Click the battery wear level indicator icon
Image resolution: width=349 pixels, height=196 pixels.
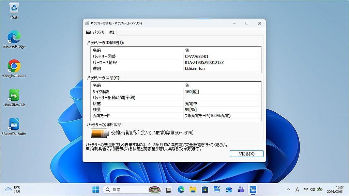pyautogui.click(x=100, y=133)
